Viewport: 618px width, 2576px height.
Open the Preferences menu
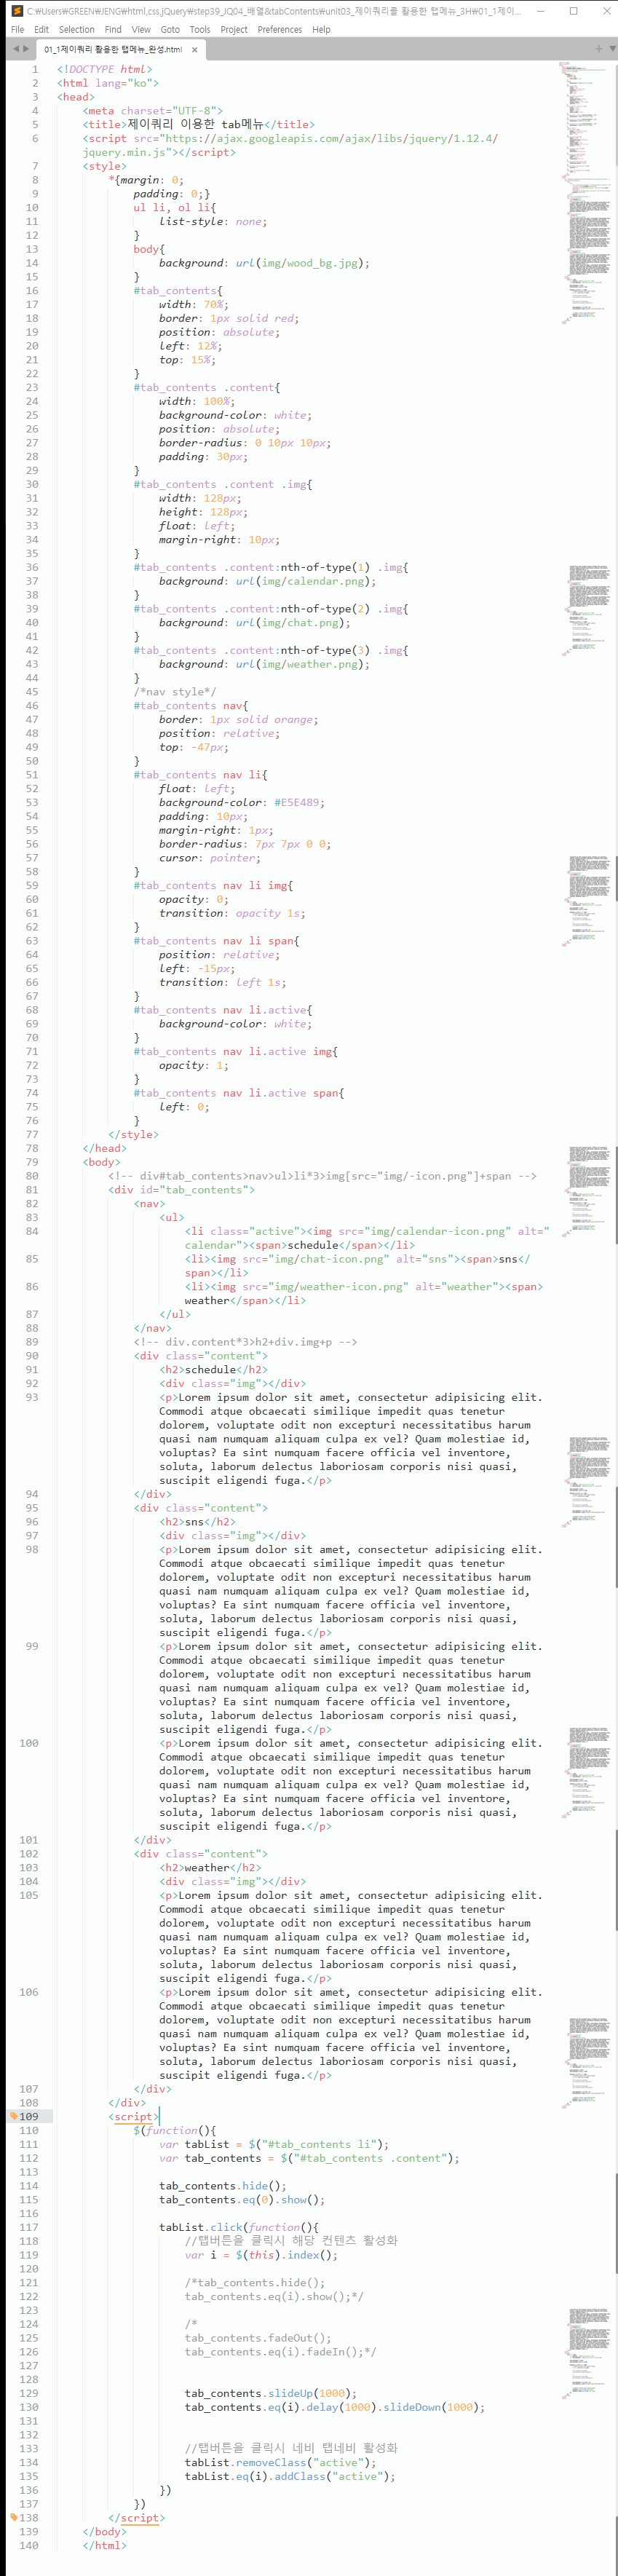(280, 30)
